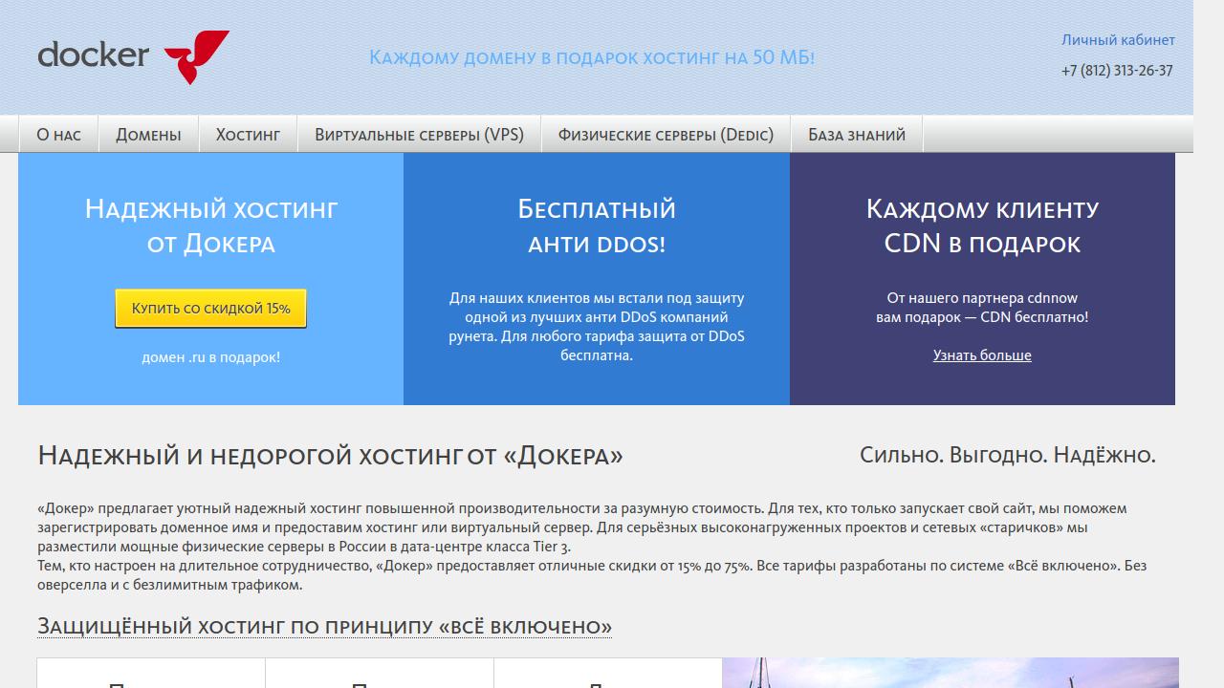
Task: Click the discount sentence beginning Тем, кто настроен
Action: (x=592, y=575)
